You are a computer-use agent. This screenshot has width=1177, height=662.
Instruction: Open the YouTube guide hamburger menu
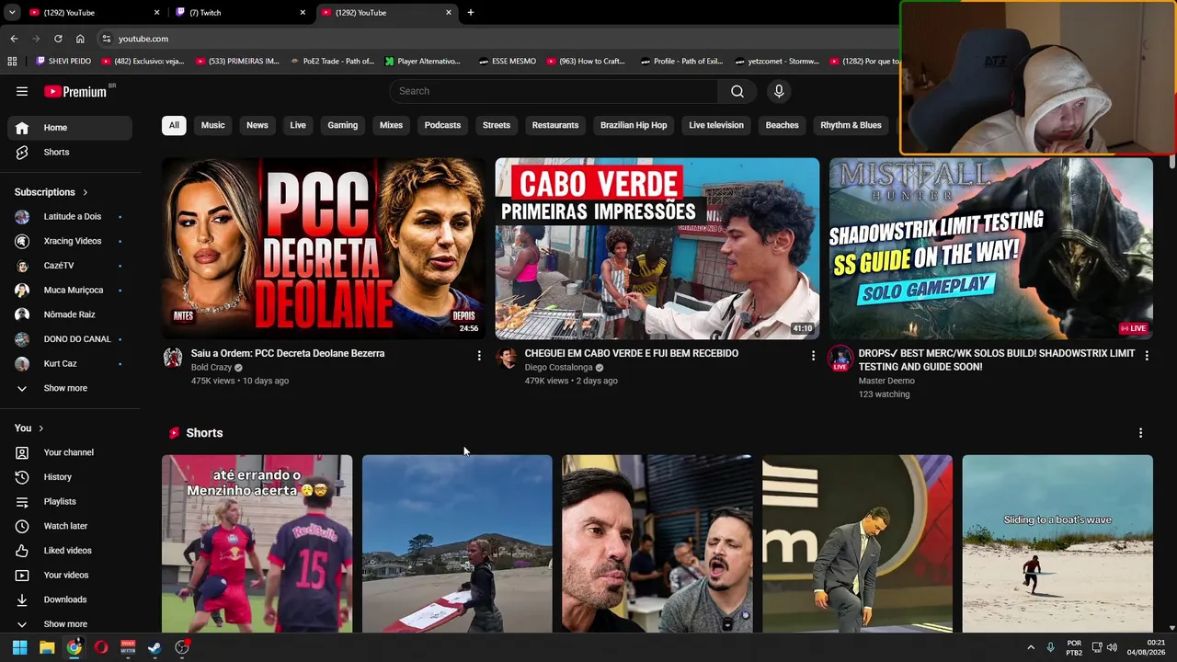(x=22, y=91)
